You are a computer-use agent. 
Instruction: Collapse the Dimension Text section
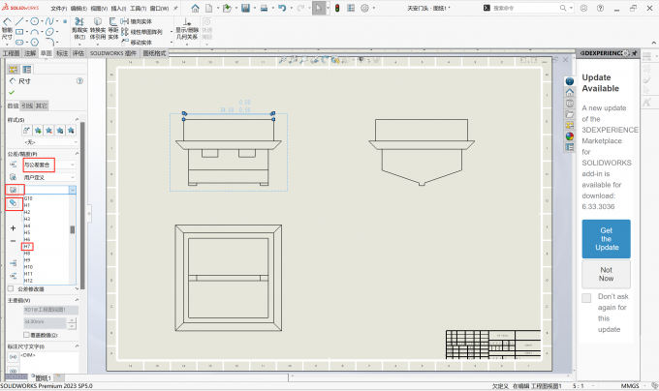77,346
